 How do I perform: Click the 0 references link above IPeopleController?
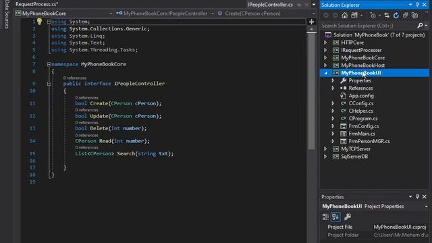pos(75,78)
